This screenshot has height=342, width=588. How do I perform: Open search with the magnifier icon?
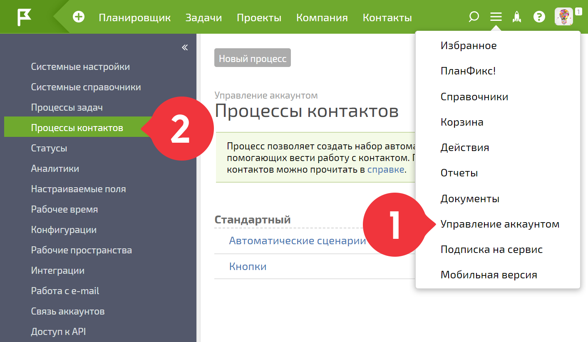coord(474,17)
